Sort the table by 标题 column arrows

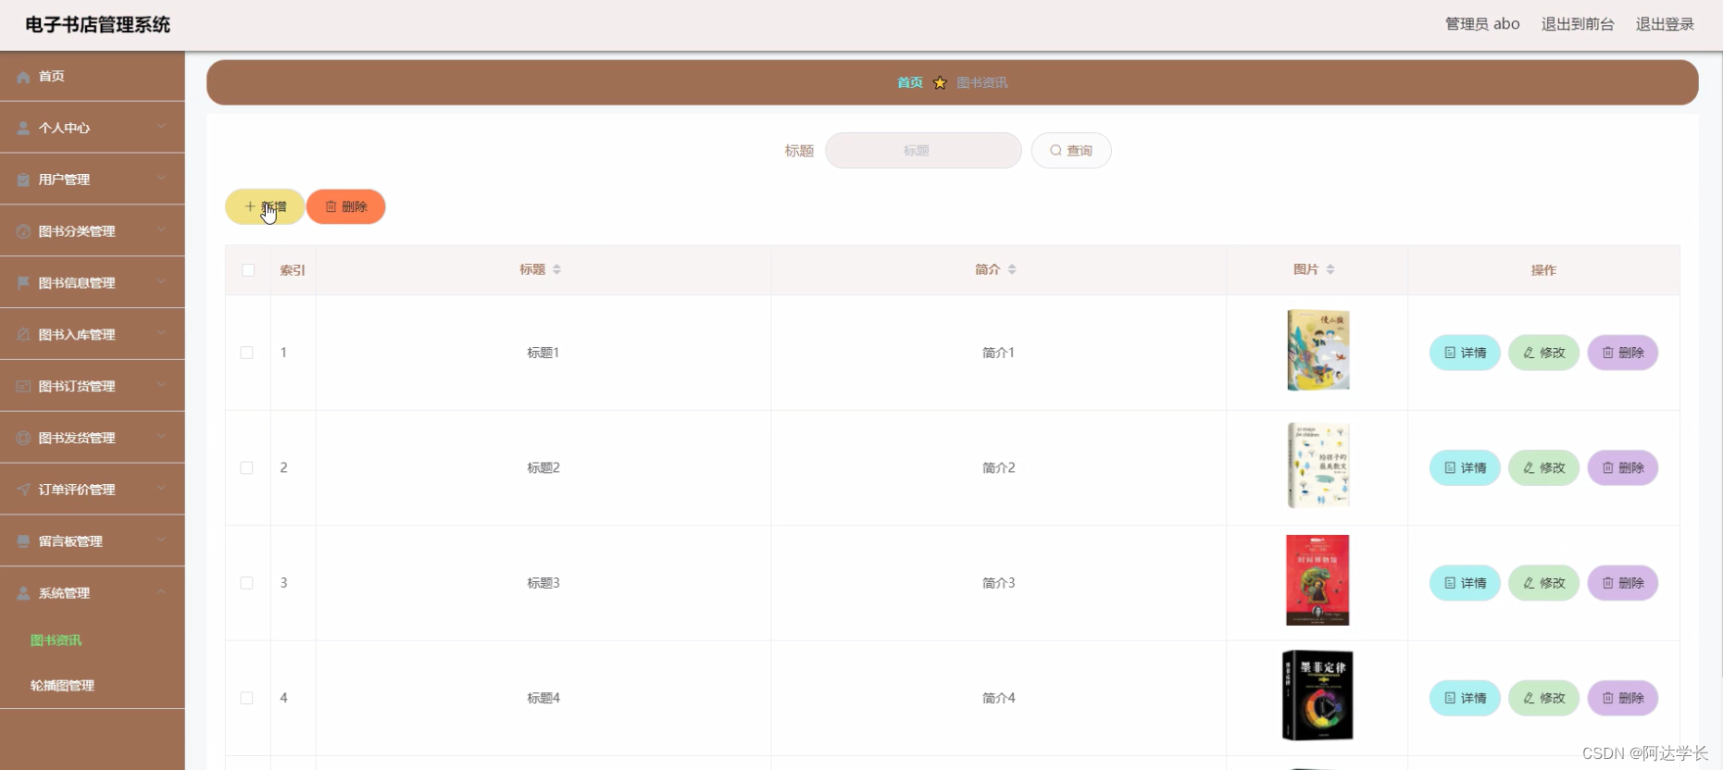[x=556, y=269]
